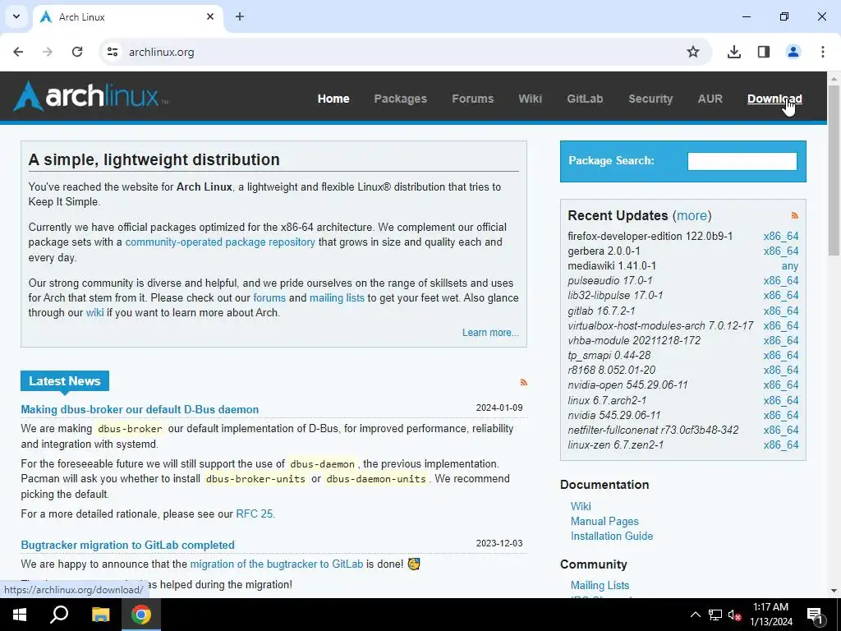Follow 'migration of the bugtracker to GitLab' link
841x631 pixels.
pos(276,564)
